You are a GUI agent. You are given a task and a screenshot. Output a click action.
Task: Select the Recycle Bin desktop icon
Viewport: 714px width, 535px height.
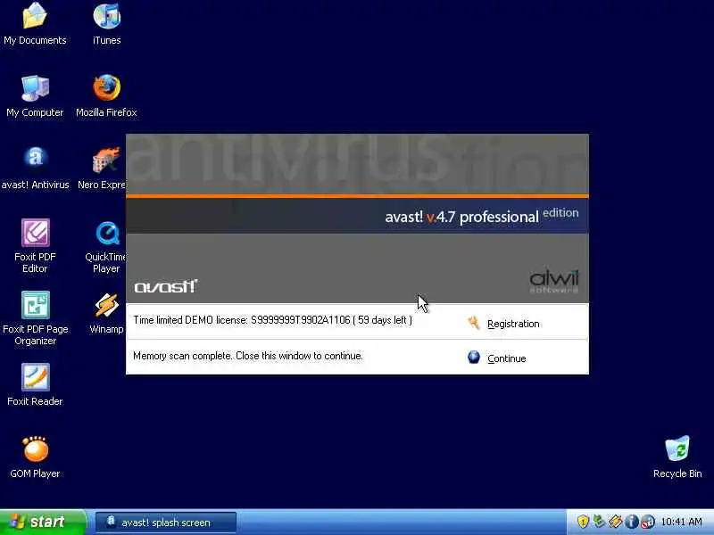pos(677,457)
